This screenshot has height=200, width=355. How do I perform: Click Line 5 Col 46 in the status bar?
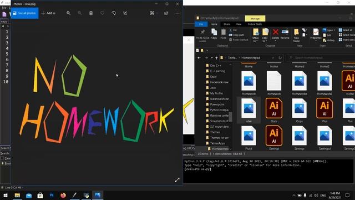tap(13, 188)
